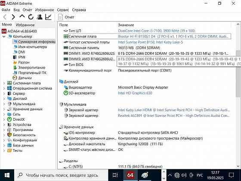Expand the Операционная система tree node
This screenshot has height=181, width=241.
tap(4, 88)
